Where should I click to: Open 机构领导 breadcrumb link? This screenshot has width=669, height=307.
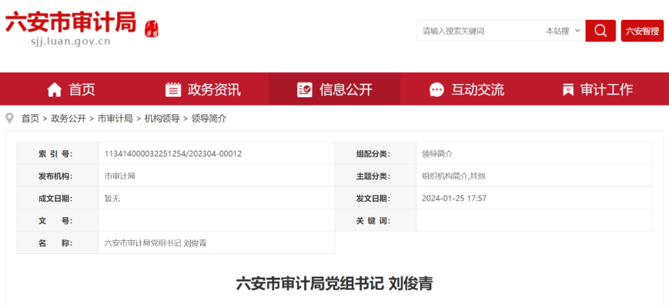(162, 118)
